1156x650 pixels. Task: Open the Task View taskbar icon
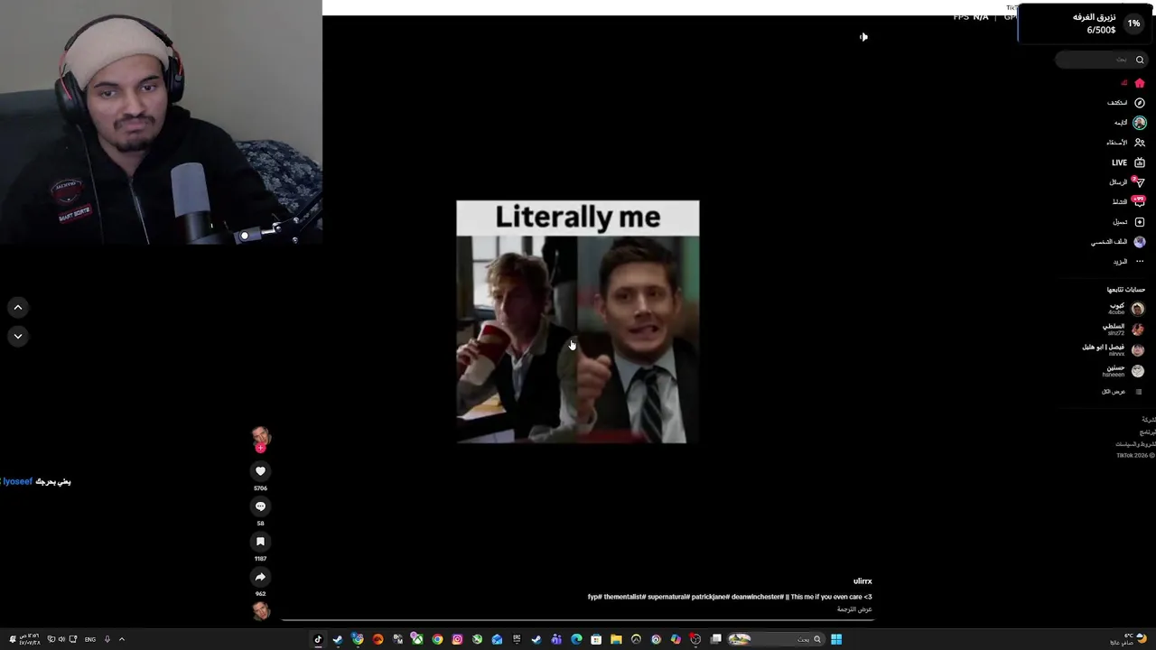tap(715, 639)
